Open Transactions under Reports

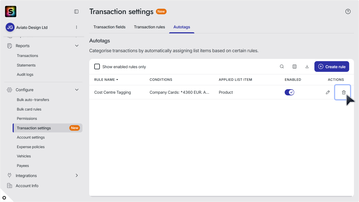(x=27, y=56)
